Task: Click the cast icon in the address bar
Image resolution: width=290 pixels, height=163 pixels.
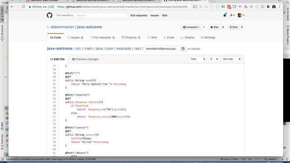Action: [x=195, y=7]
